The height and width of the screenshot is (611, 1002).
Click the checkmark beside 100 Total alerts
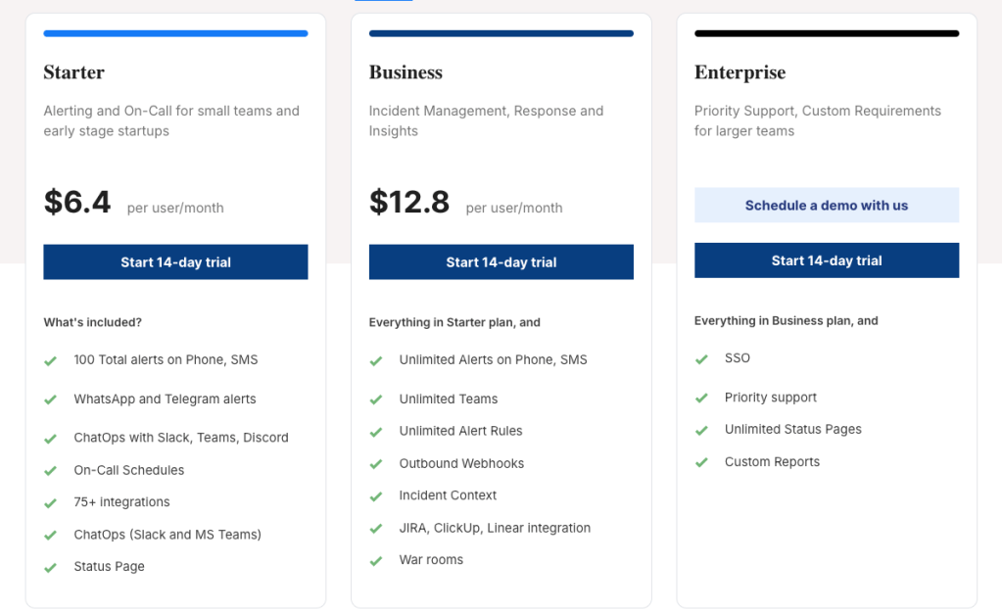click(x=51, y=360)
